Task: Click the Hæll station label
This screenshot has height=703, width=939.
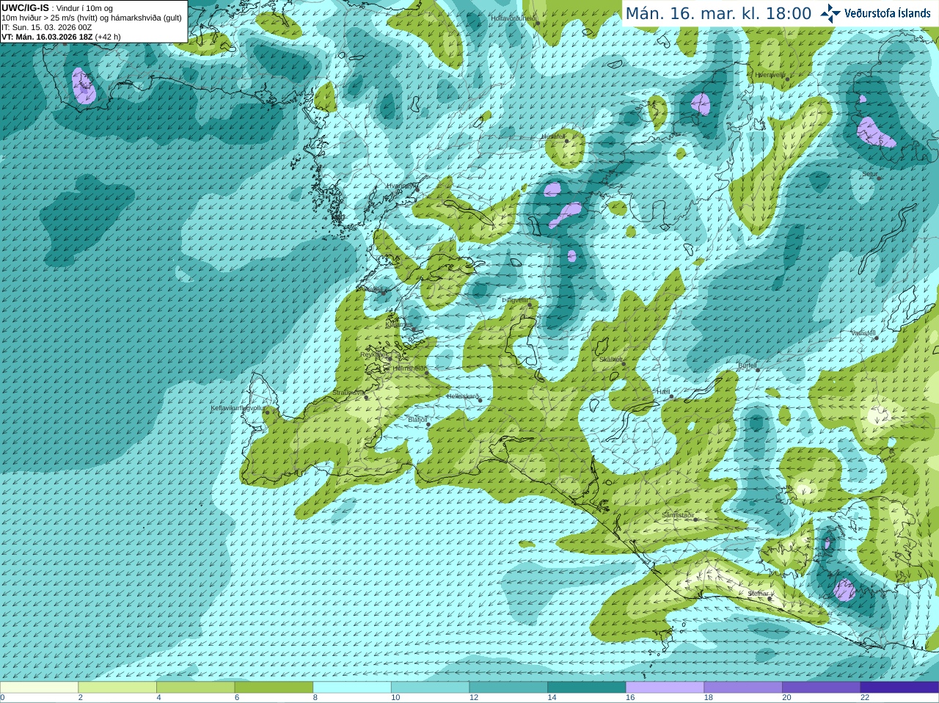Action: 664,392
